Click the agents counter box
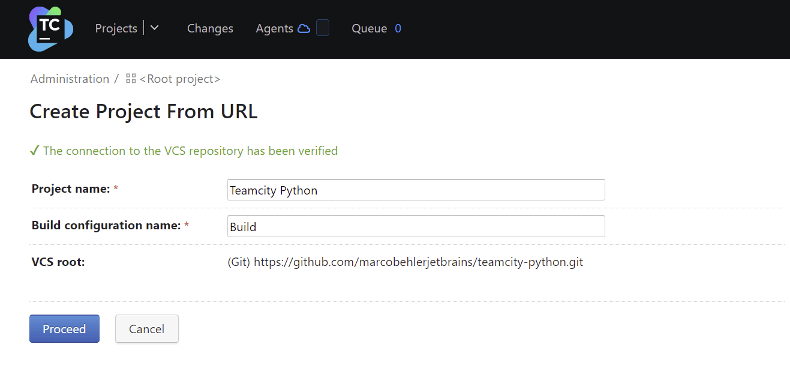The image size is (790, 377). pyautogui.click(x=323, y=28)
